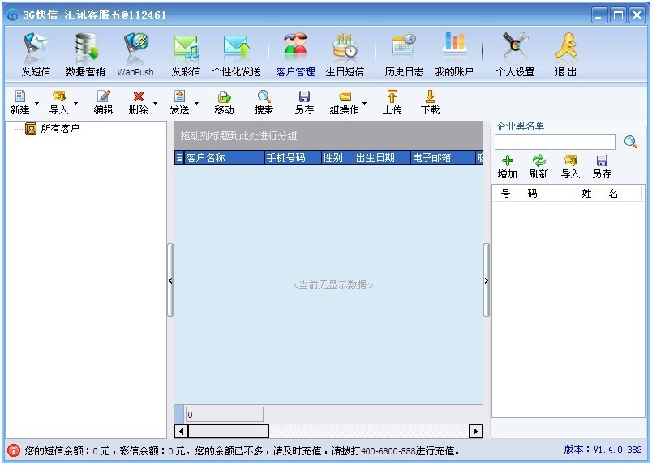Open the WapPush module
The image size is (652, 465).
point(135,55)
